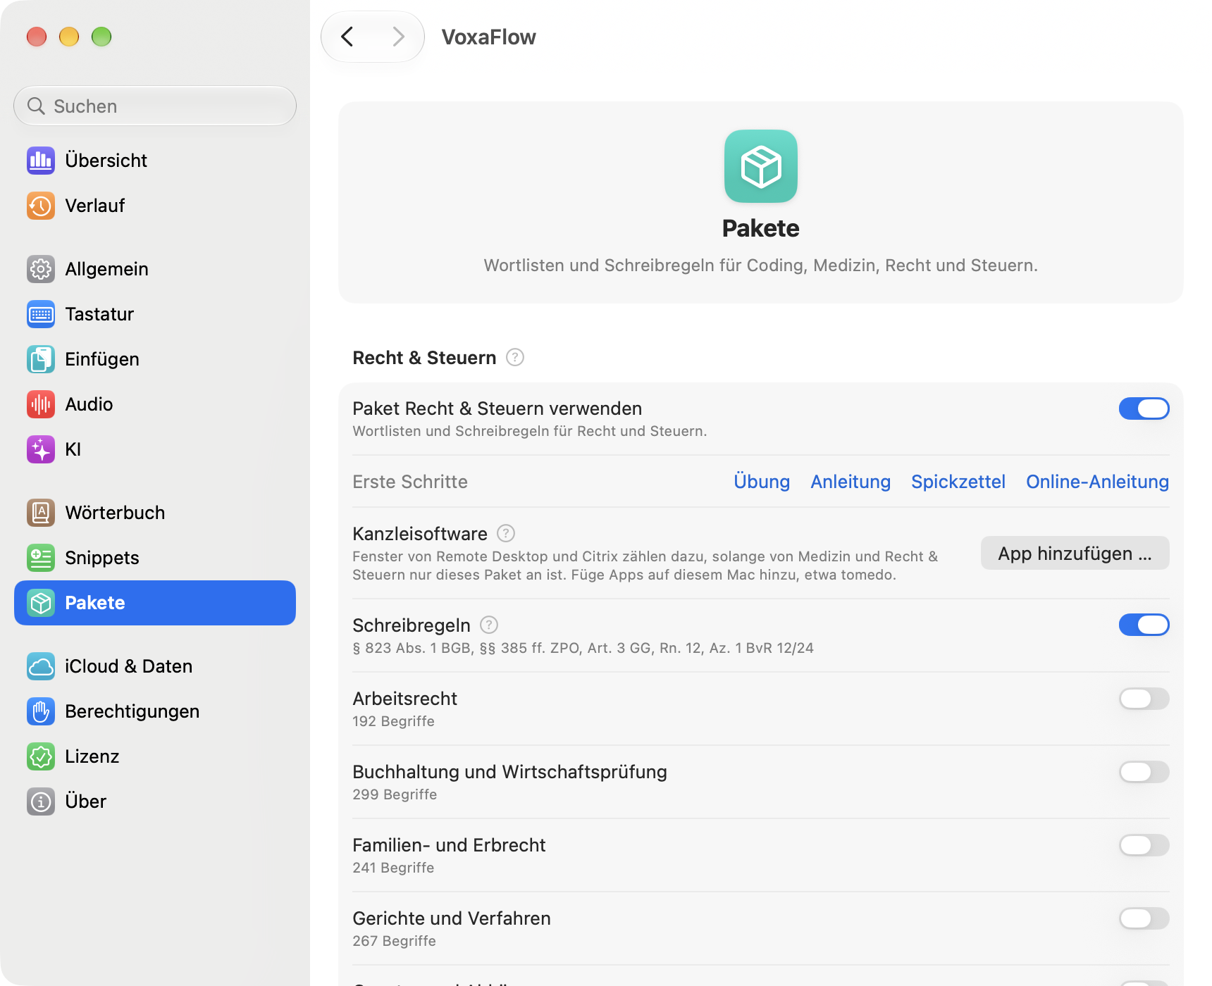Open the Übersicht chart icon
Image resolution: width=1212 pixels, height=986 pixels.
(x=41, y=161)
